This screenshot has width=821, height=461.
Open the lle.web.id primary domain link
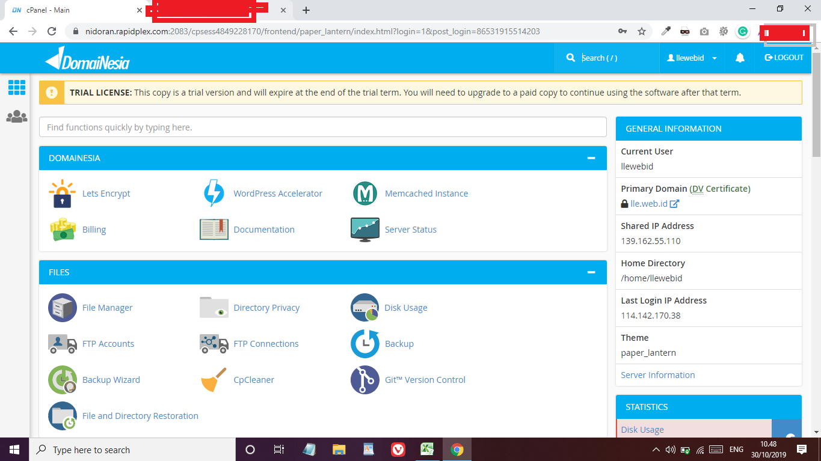(650, 204)
